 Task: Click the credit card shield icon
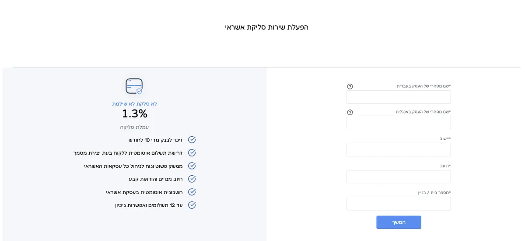point(134,86)
